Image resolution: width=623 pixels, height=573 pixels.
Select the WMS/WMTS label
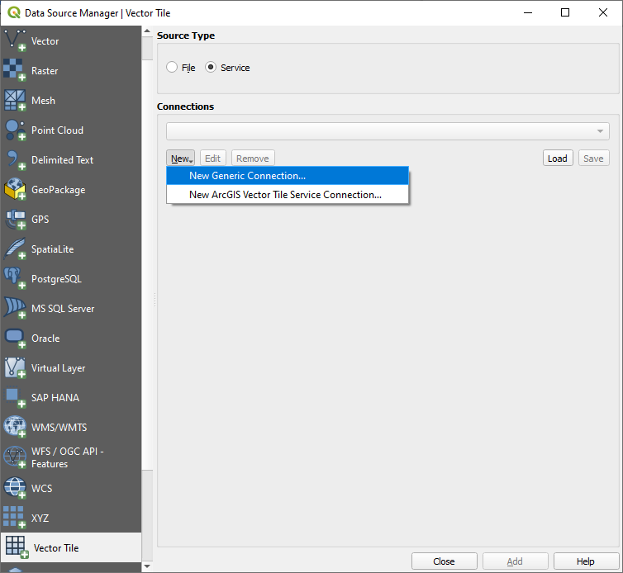point(59,427)
